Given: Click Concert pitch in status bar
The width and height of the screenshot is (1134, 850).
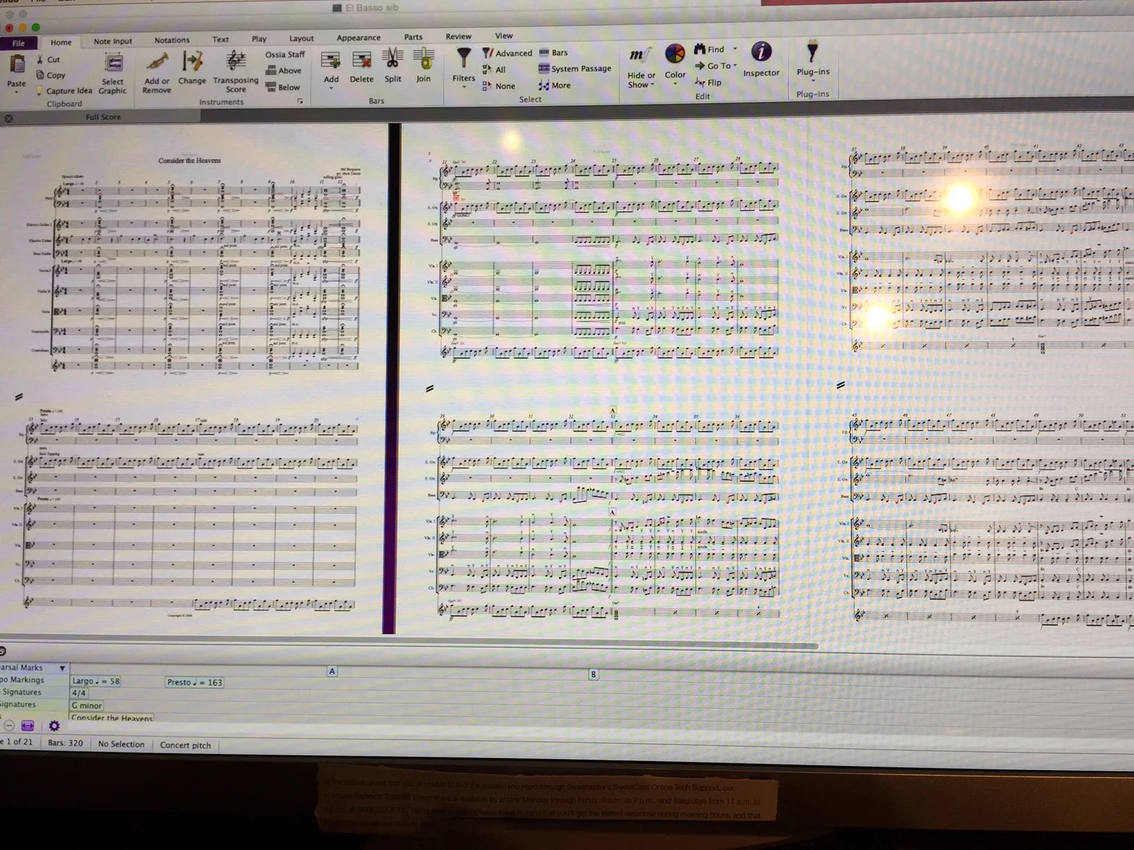Looking at the screenshot, I should pyautogui.click(x=185, y=745).
